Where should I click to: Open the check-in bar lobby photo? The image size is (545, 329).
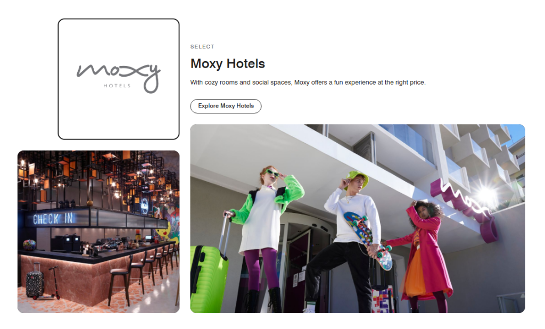[x=98, y=232]
